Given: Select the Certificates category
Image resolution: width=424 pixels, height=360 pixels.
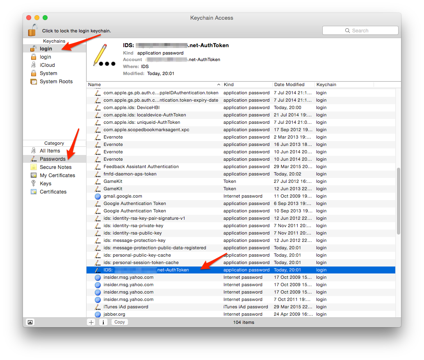Looking at the screenshot, I should coord(55,192).
